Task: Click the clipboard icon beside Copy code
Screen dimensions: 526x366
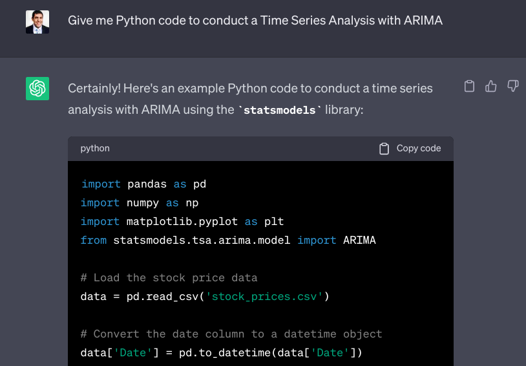Action: pyautogui.click(x=384, y=149)
